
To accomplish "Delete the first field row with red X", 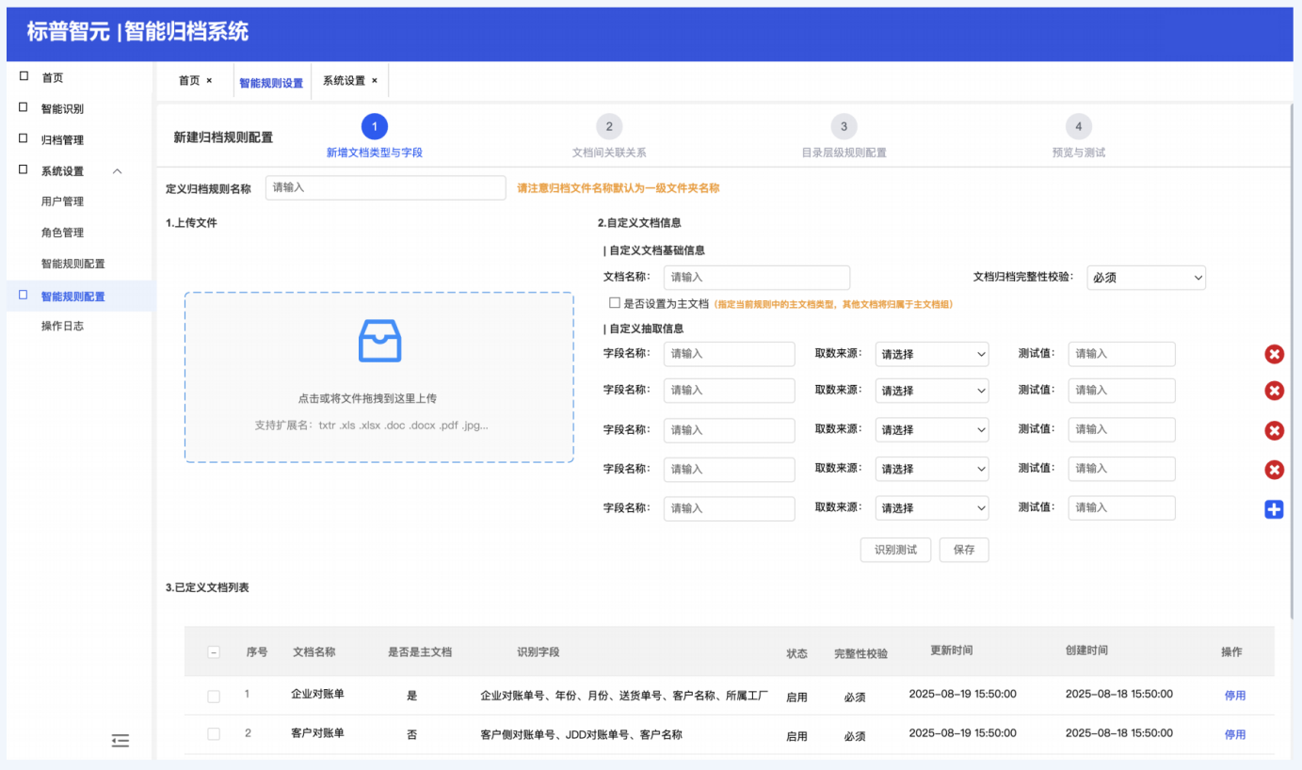I will [x=1274, y=354].
